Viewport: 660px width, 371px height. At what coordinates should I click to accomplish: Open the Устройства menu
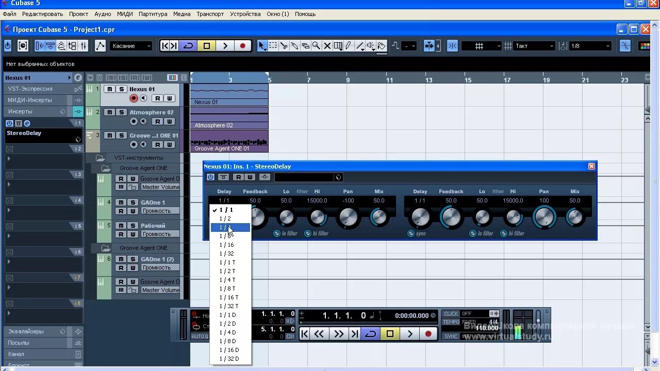pos(245,14)
